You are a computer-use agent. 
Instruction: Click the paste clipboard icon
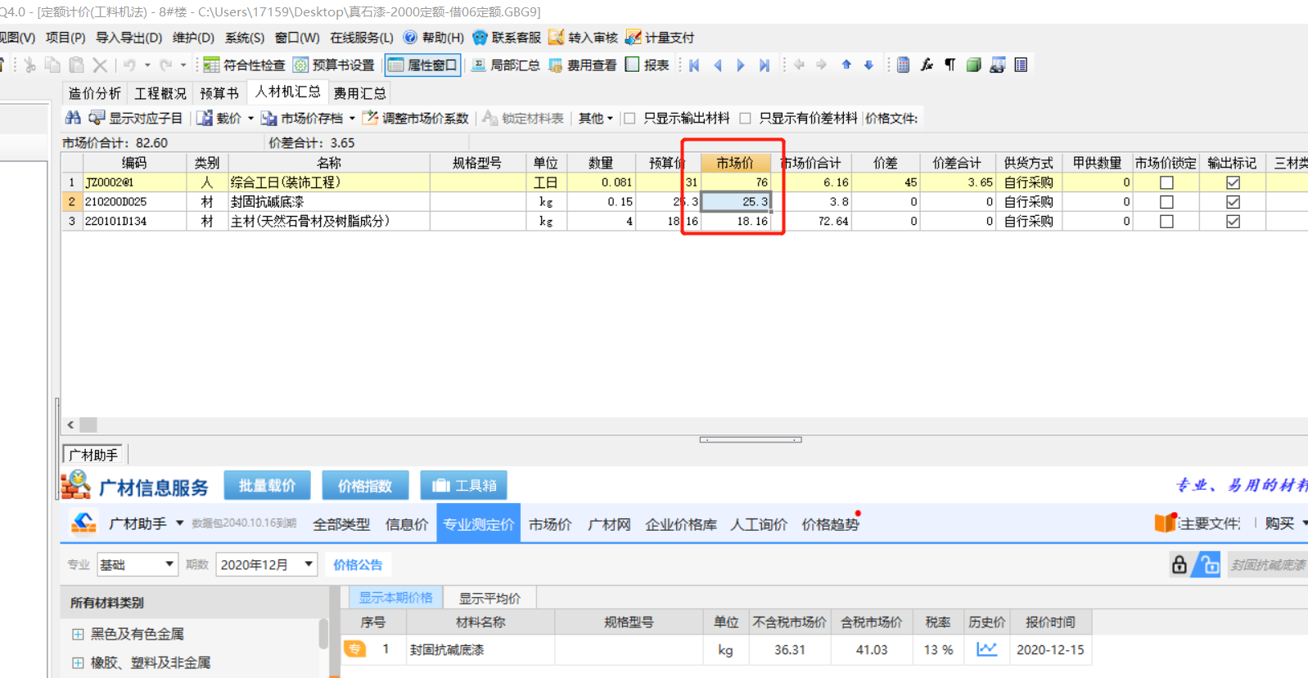pos(76,65)
